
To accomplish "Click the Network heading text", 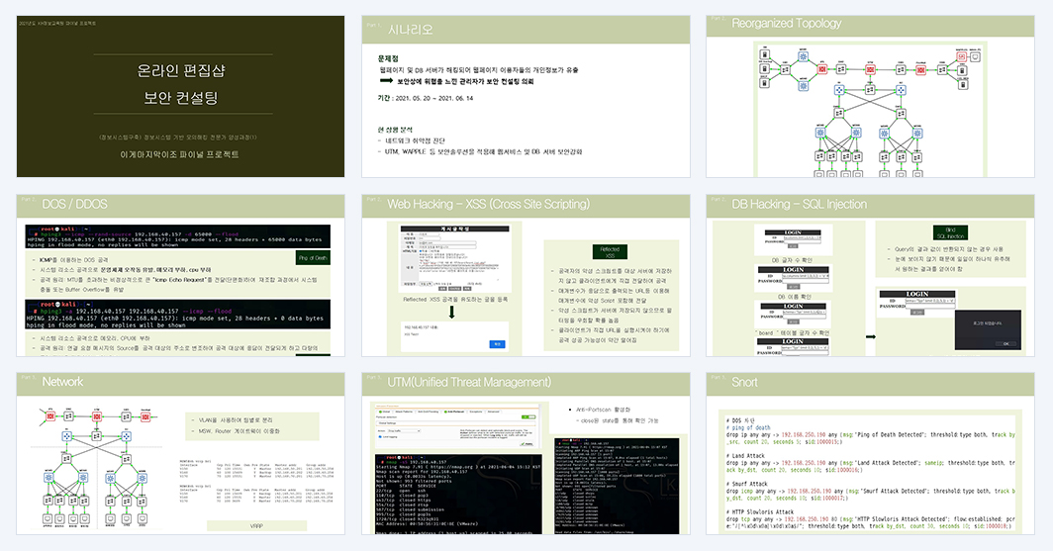I will click(62, 381).
